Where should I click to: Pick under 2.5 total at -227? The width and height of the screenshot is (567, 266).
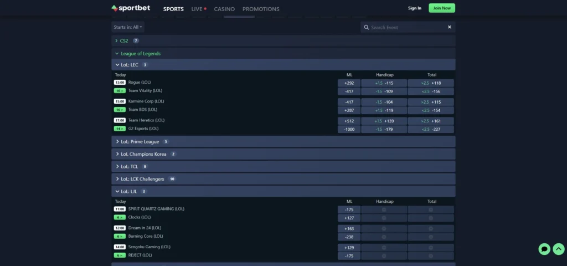point(431,130)
